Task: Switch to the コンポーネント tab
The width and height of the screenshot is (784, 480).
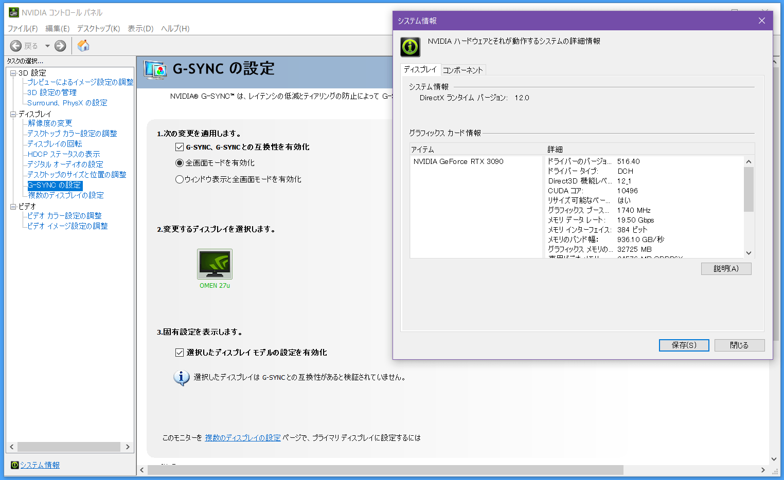Action: 463,70
